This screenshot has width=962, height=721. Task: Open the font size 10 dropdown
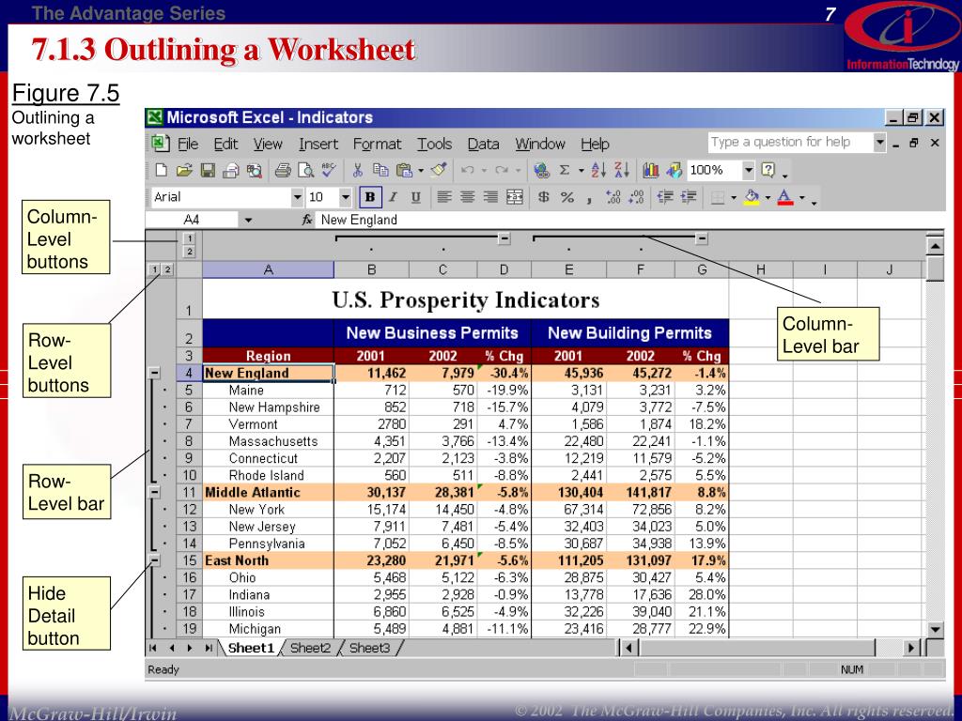pos(346,197)
